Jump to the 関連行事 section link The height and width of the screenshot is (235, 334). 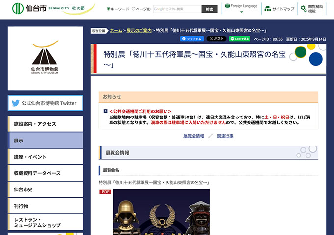tap(225, 136)
